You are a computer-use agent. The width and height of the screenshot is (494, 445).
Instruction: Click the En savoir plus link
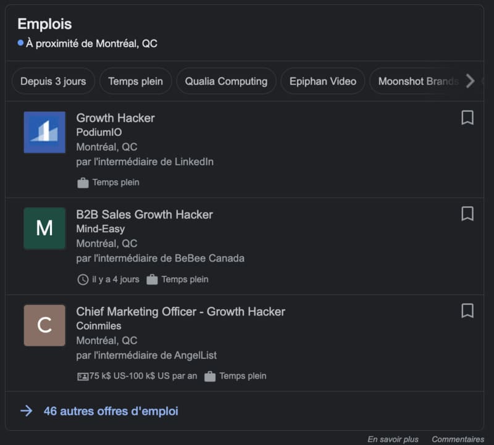pyautogui.click(x=393, y=439)
